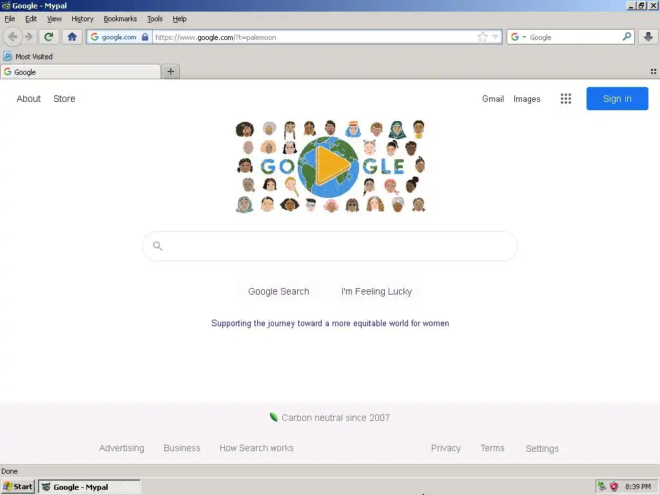
Task: Open the Store link
Action: coord(64,99)
